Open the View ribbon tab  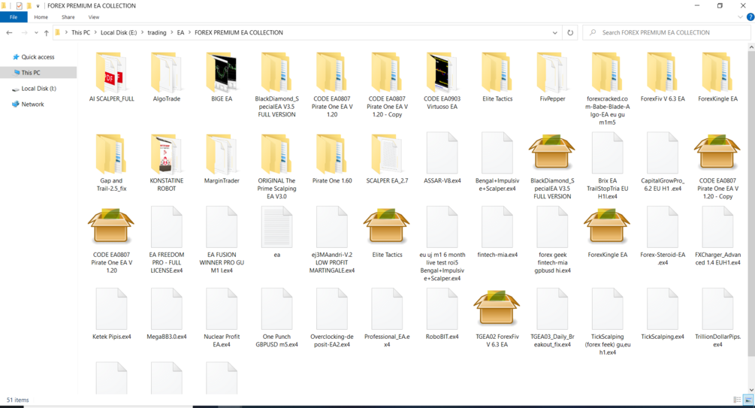(x=94, y=17)
